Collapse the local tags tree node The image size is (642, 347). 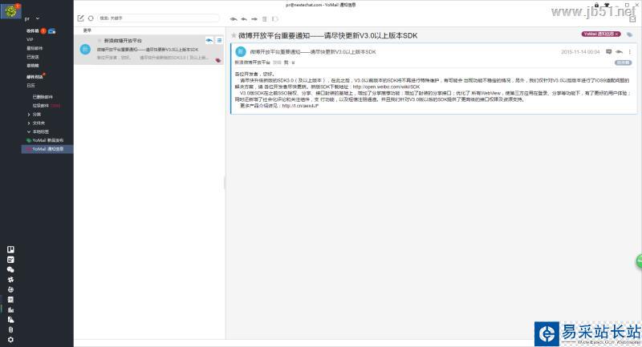[x=29, y=131]
